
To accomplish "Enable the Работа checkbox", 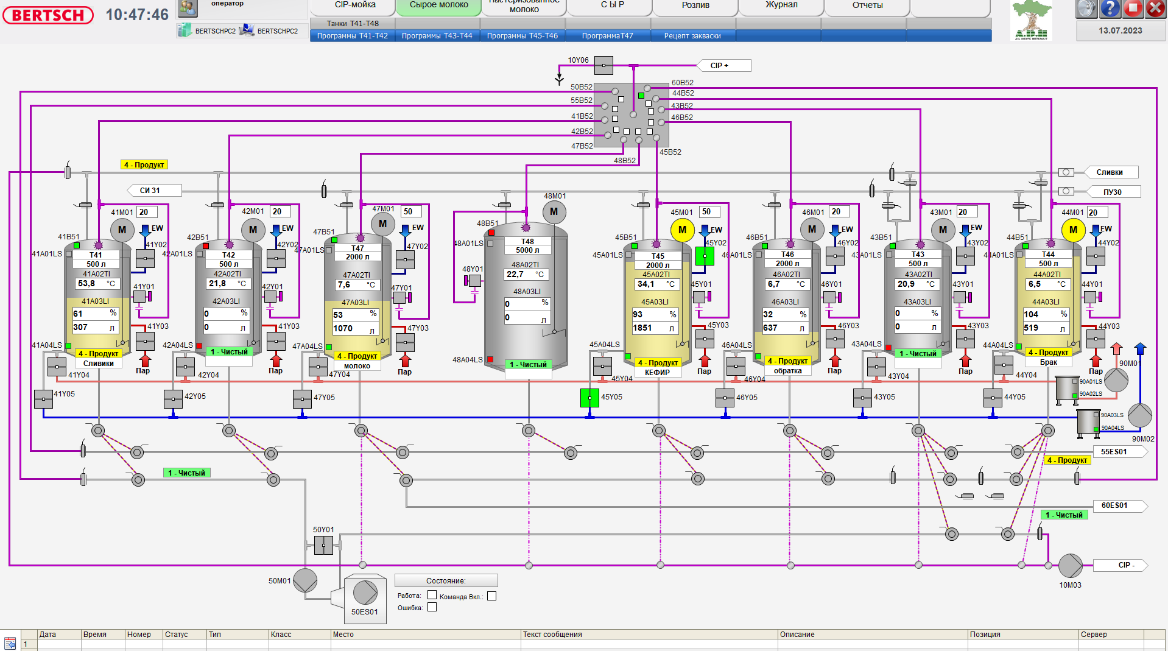I will (433, 596).
